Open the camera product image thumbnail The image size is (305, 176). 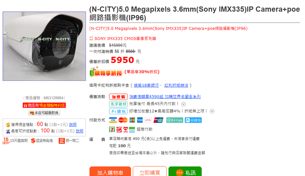click(44, 46)
